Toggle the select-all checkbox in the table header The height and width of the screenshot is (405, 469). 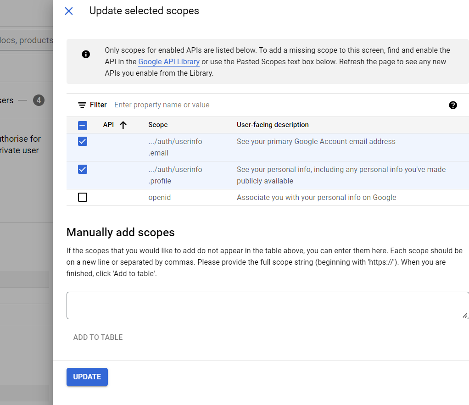tap(83, 125)
